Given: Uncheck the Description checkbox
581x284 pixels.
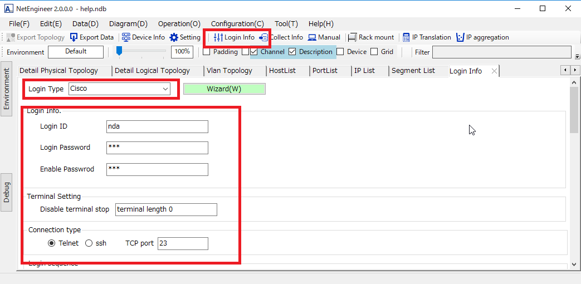Looking at the screenshot, I should click(x=292, y=52).
